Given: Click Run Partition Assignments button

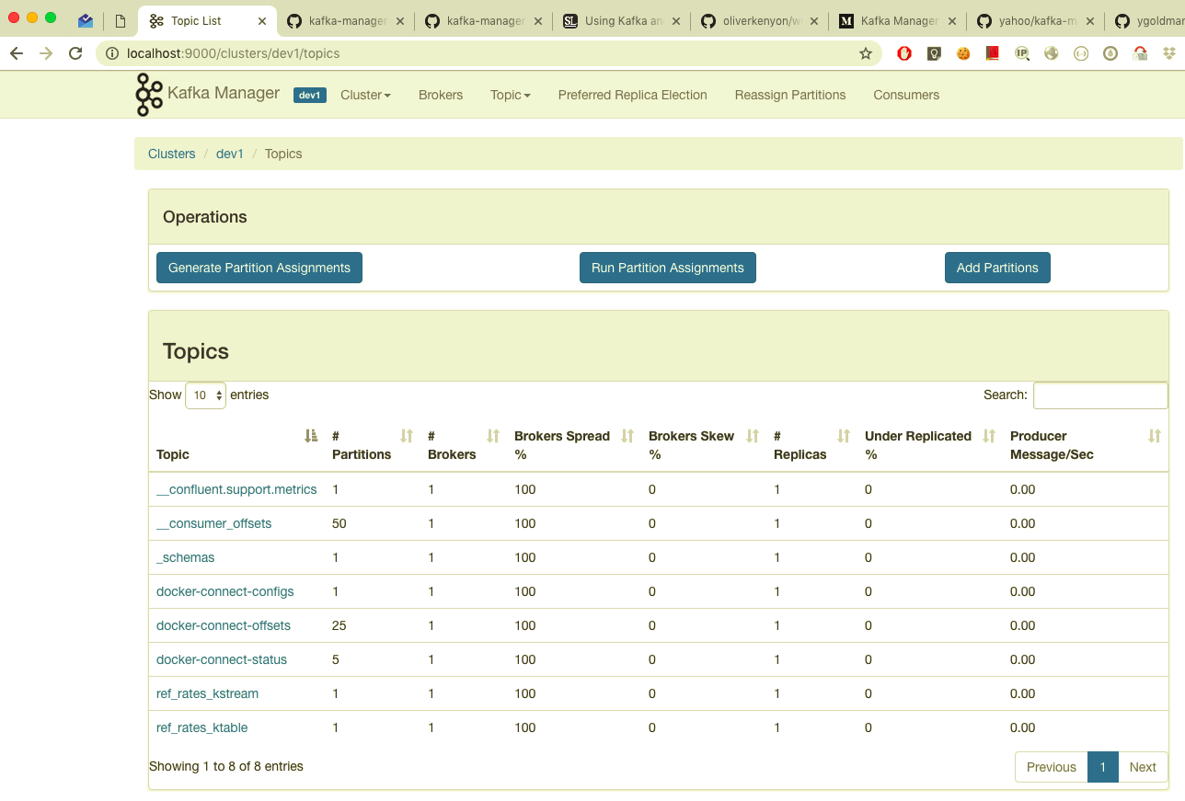Looking at the screenshot, I should [x=668, y=268].
